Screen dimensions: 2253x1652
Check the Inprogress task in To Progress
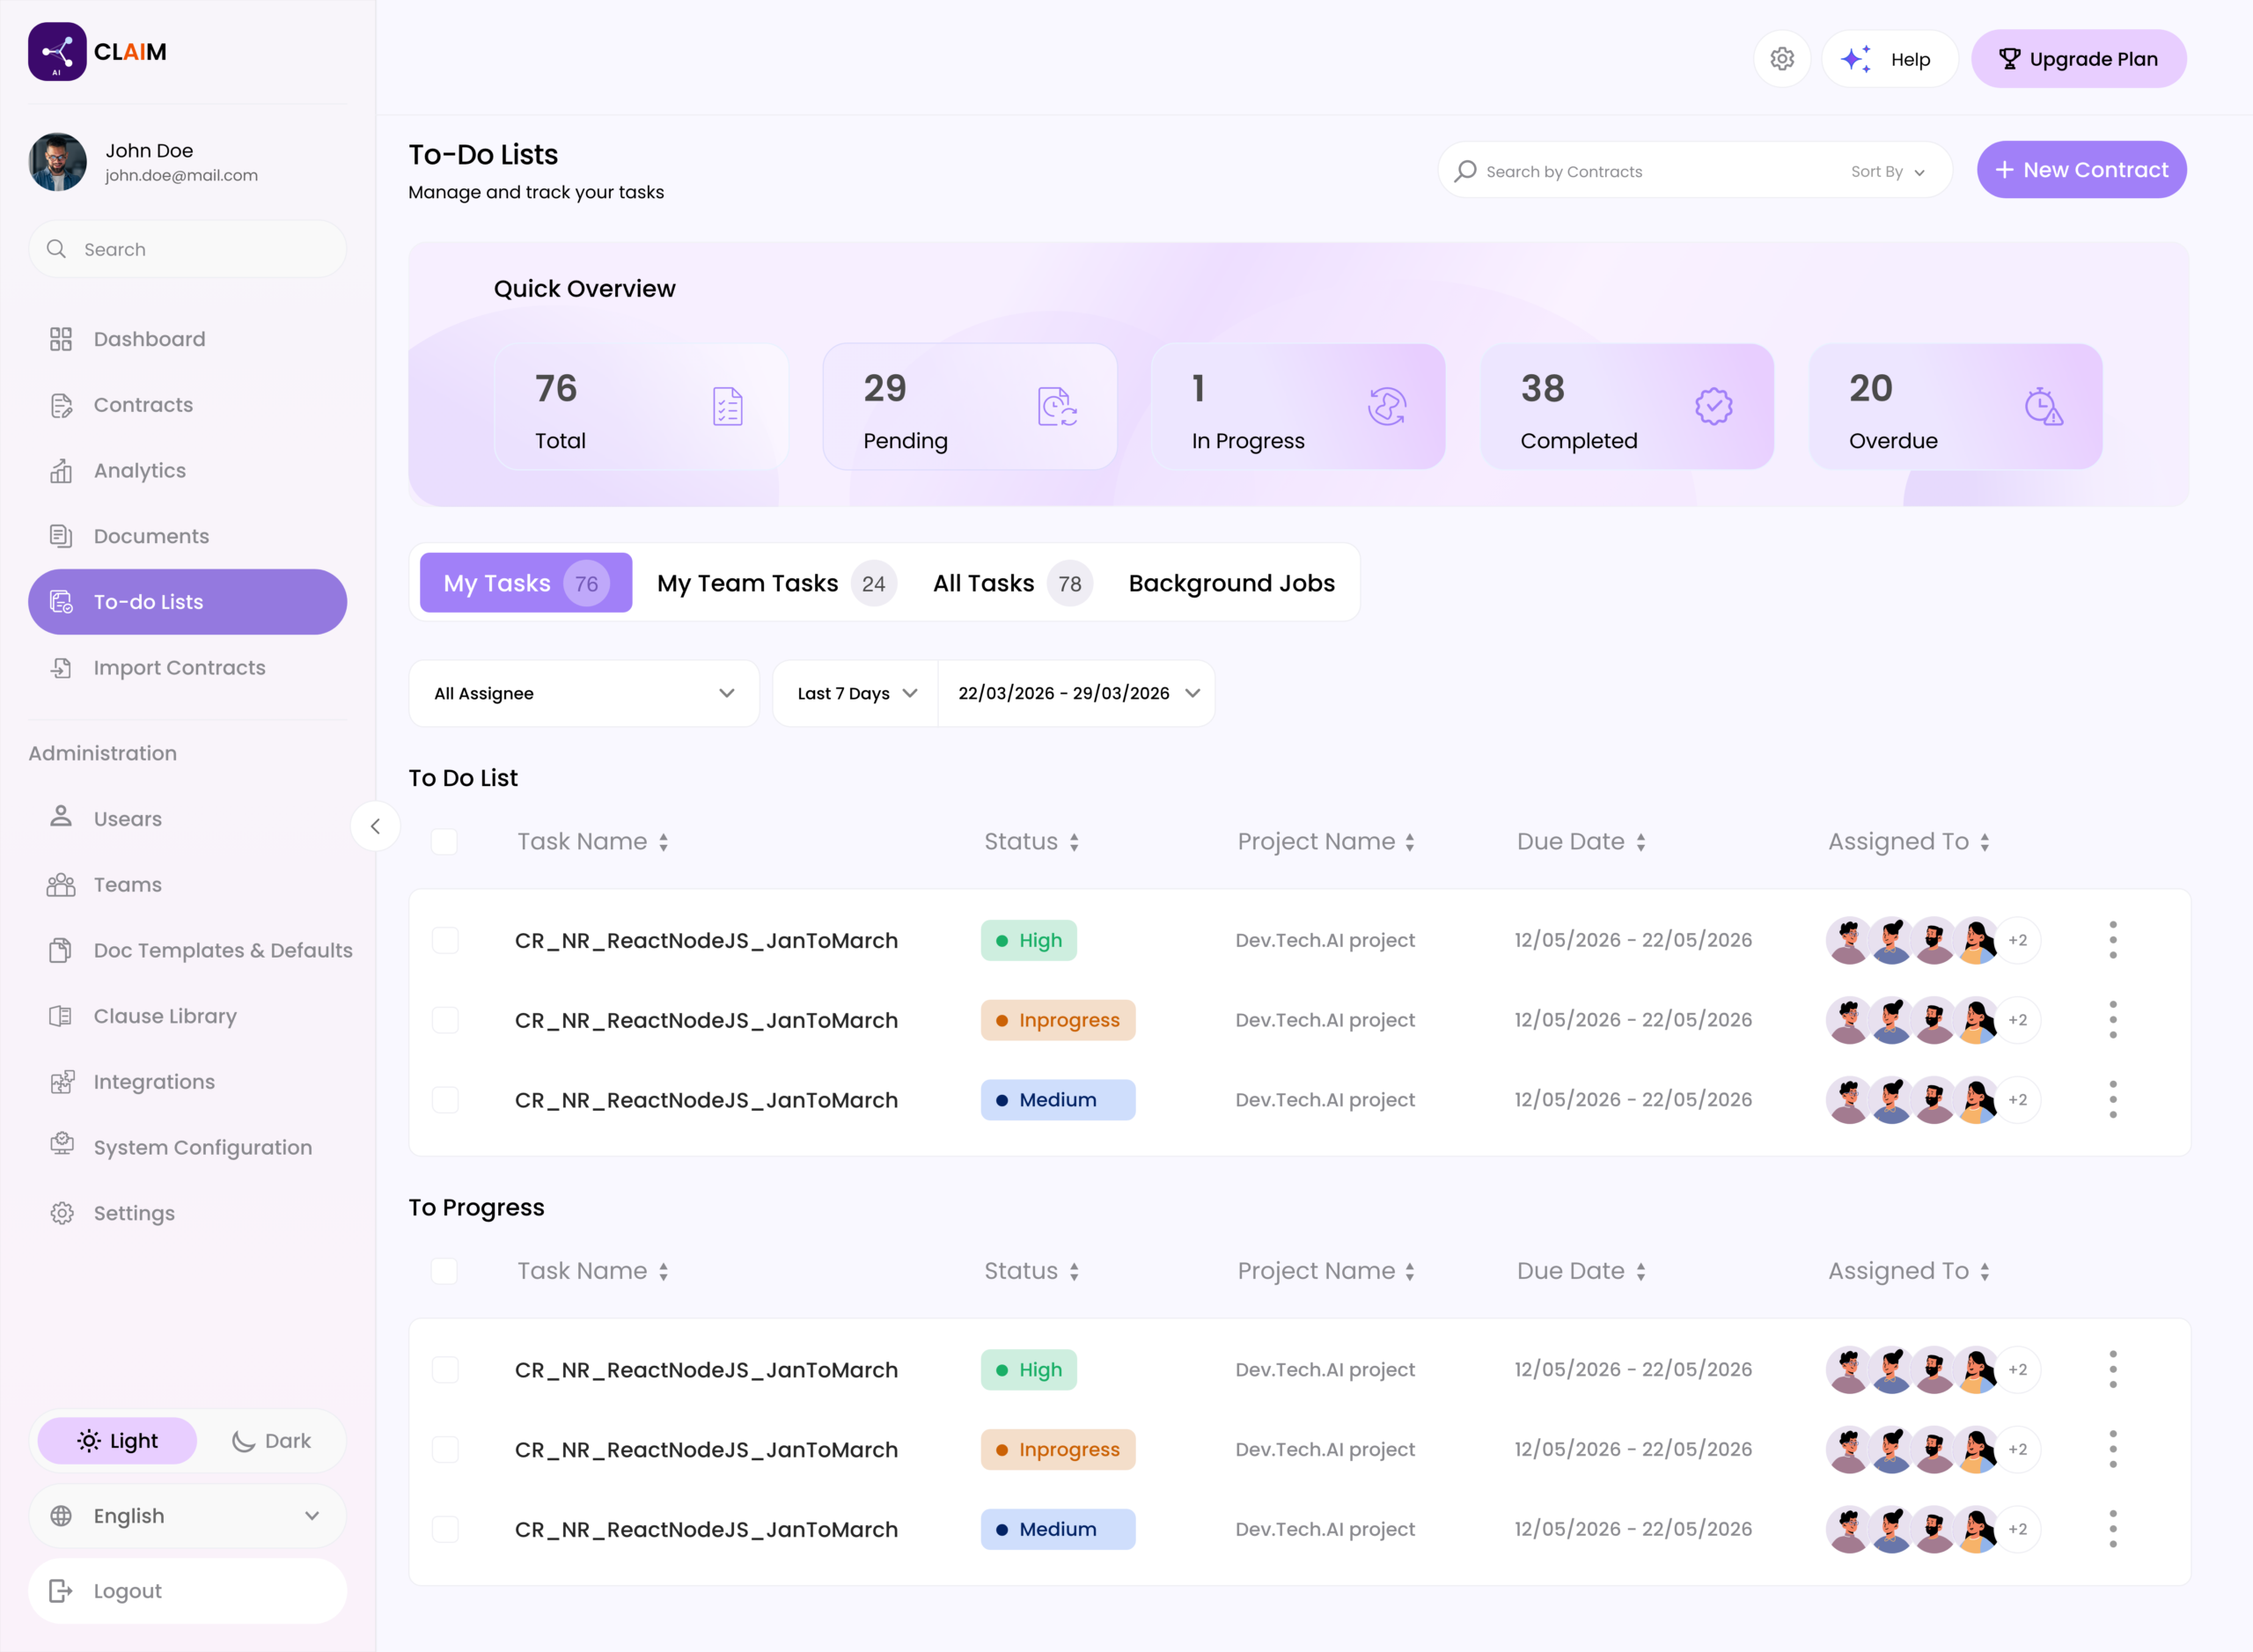point(445,1450)
